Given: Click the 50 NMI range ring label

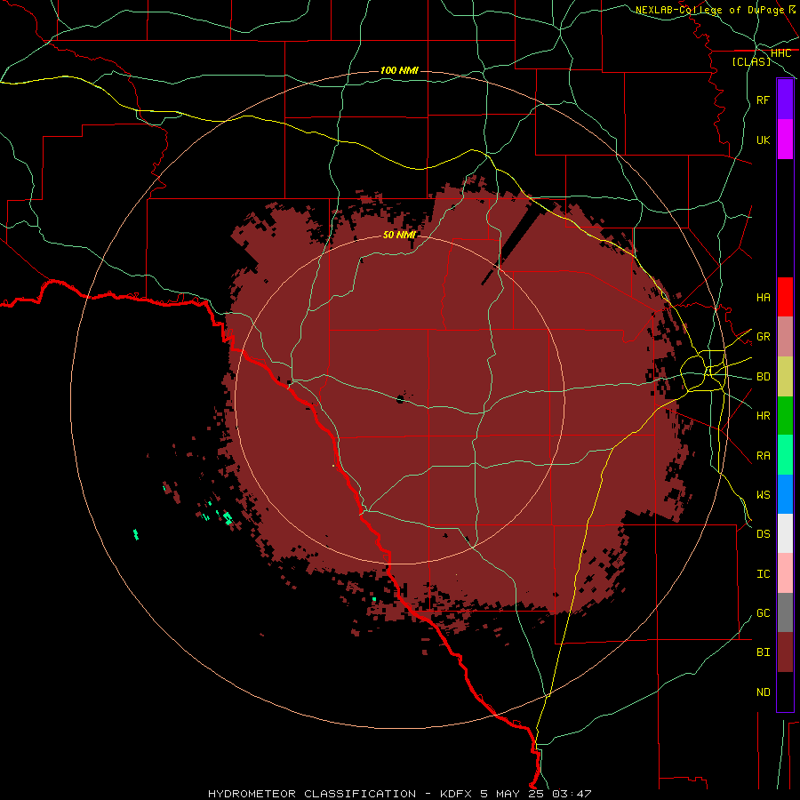Looking at the screenshot, I should [399, 235].
